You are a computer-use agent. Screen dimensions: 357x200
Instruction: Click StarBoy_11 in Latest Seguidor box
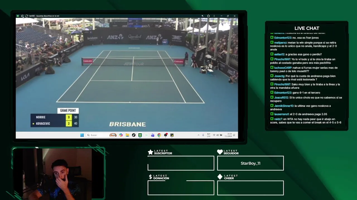250,163
